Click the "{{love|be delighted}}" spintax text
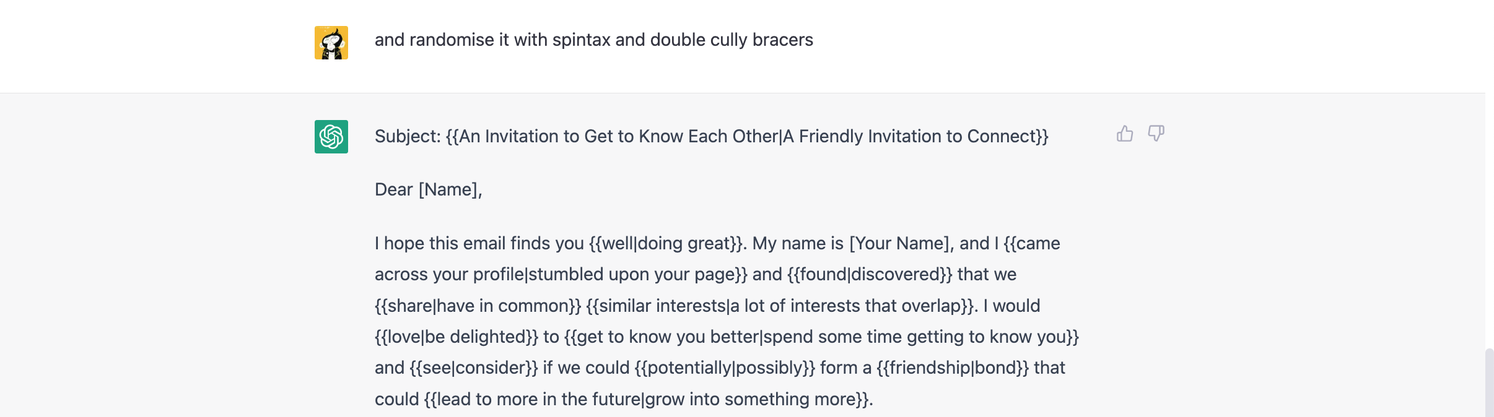The width and height of the screenshot is (1494, 417). pyautogui.click(x=456, y=337)
